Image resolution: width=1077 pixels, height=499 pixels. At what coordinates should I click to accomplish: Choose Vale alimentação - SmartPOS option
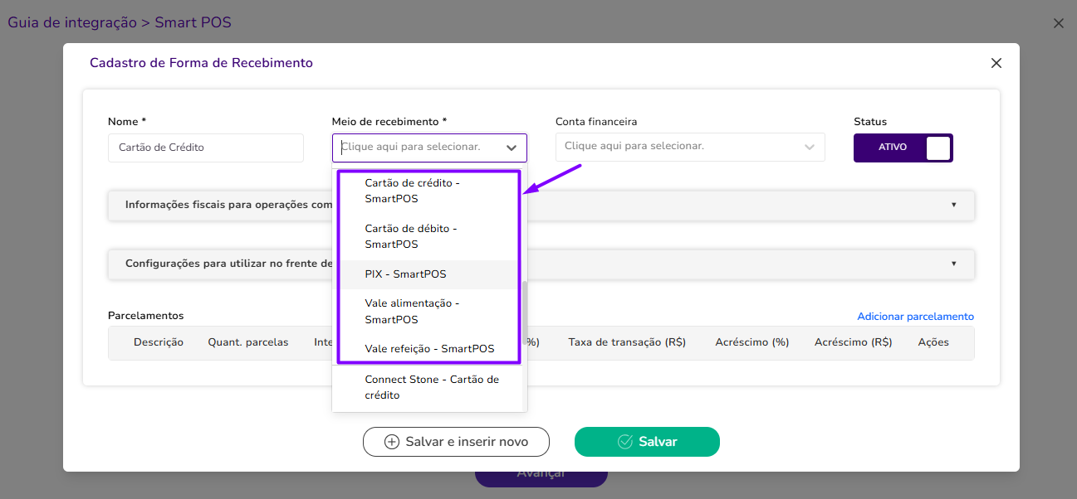[429, 312]
